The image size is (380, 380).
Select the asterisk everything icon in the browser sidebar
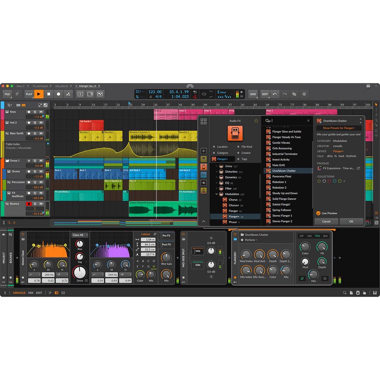click(x=204, y=151)
